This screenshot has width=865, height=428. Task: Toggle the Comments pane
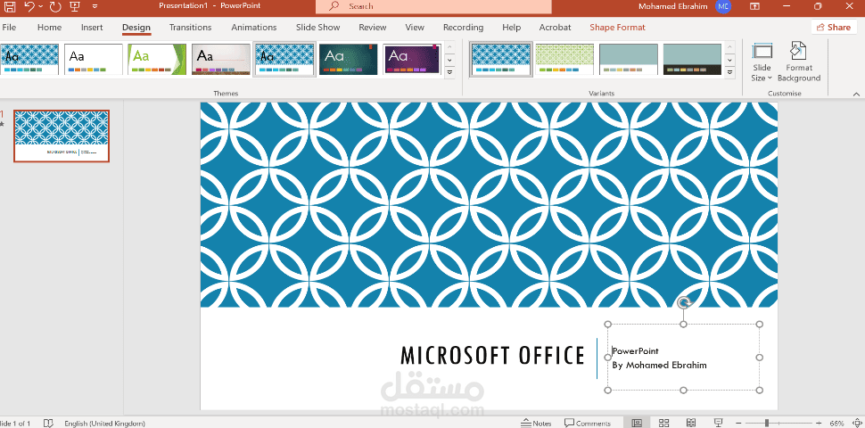(588, 423)
